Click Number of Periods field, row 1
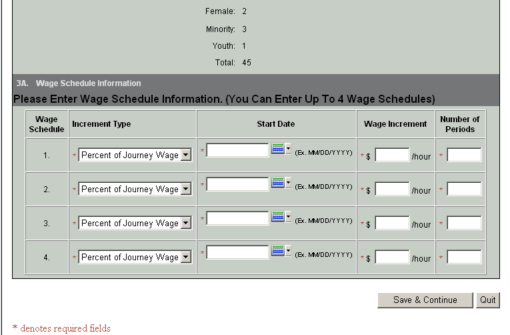Viewport: 510px width, 335px height. (x=464, y=155)
